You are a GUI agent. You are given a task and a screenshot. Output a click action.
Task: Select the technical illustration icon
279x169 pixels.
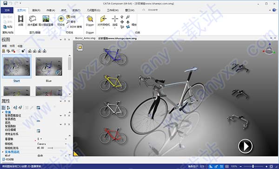point(33,21)
